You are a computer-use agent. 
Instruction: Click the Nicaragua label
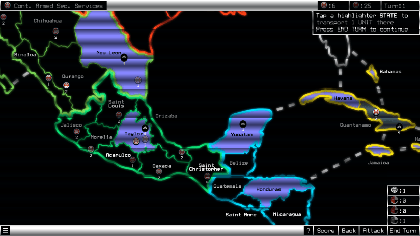287,214
